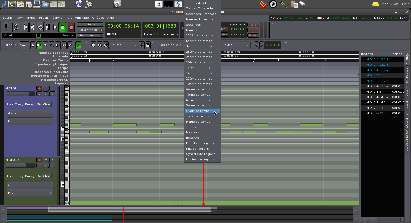Screen dimensions: 411x223
Task: Open the Splice edit mode dropdown
Action: (x=10, y=45)
